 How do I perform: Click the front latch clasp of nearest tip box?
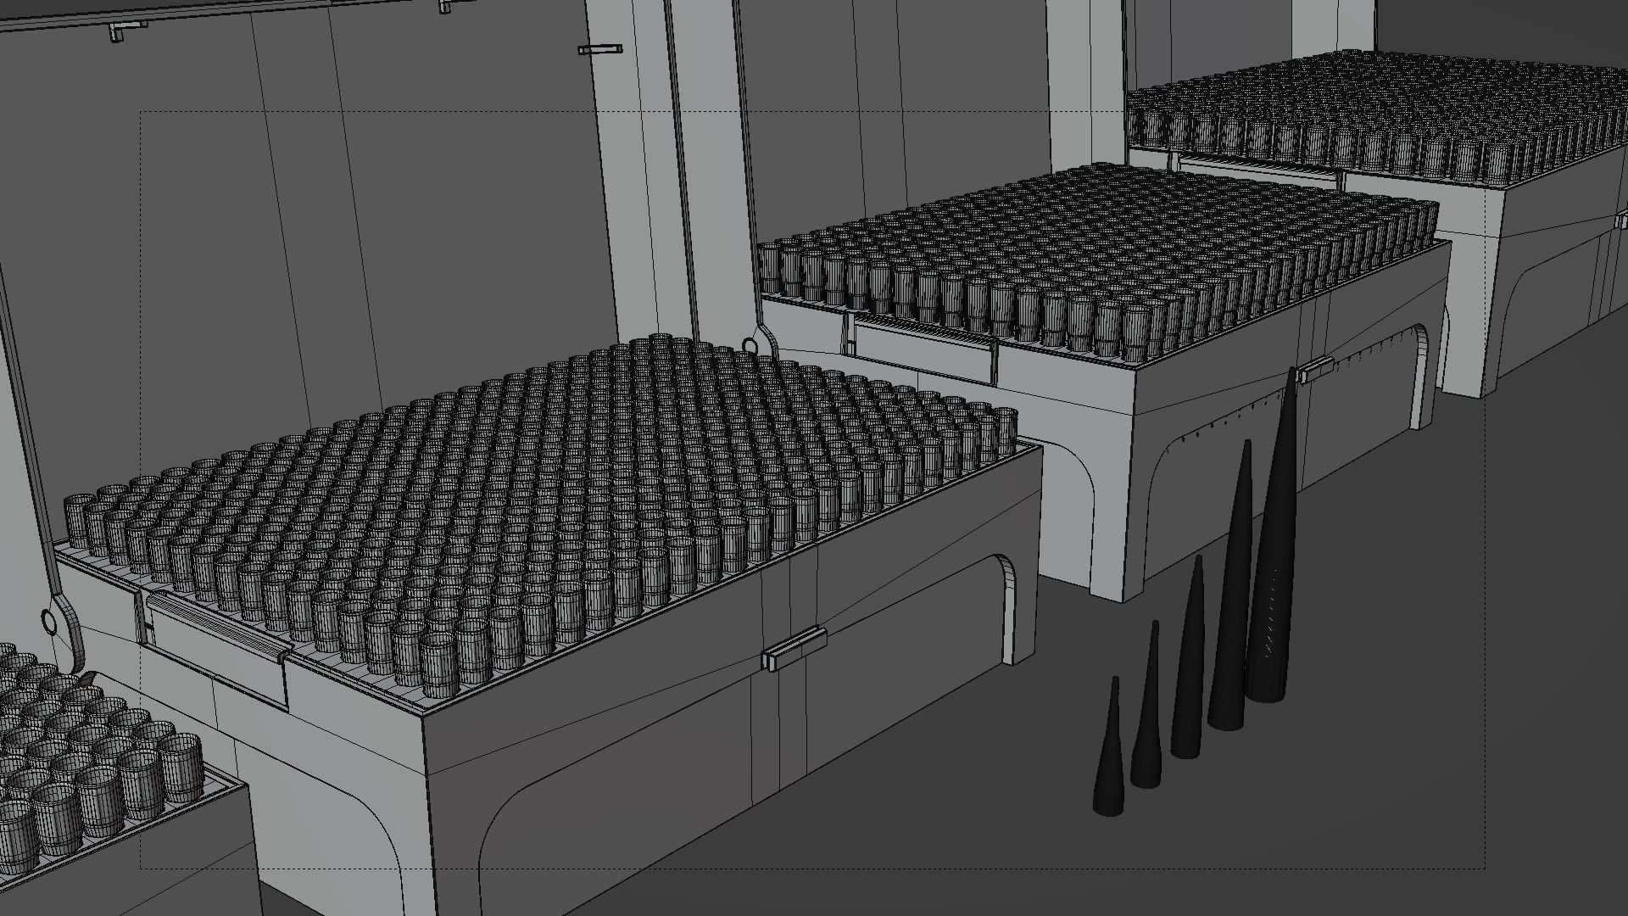coord(794,648)
